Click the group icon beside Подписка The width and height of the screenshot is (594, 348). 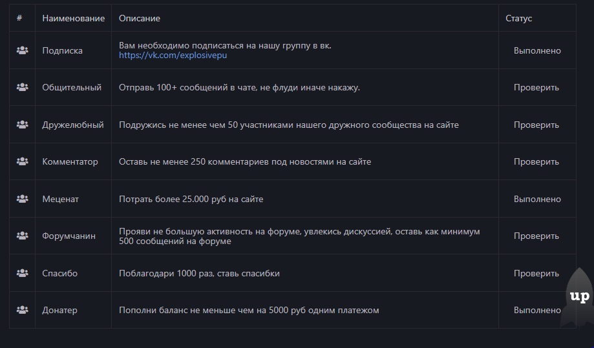coord(23,50)
